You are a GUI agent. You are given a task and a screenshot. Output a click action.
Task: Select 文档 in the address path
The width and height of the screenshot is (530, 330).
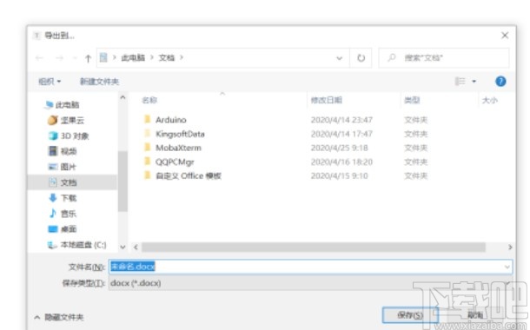(x=167, y=58)
